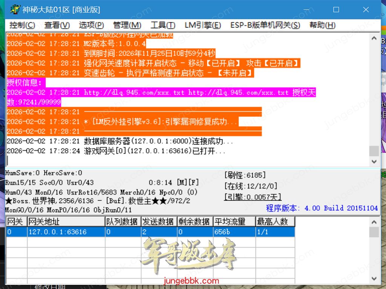Click the 最高人数 column header
The width and height of the screenshot is (386, 289).
click(x=275, y=222)
